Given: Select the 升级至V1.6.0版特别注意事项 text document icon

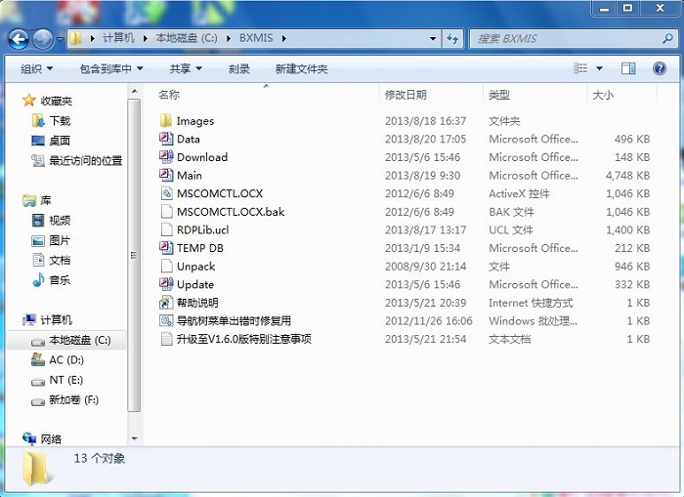Looking at the screenshot, I should [x=166, y=339].
